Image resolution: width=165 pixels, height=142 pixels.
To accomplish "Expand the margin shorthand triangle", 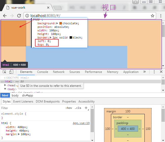I will coord(19,134).
